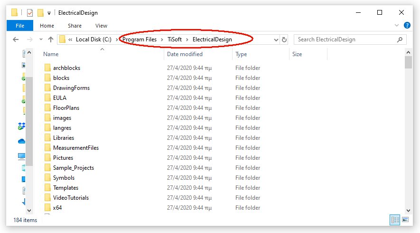This screenshot has height=233, width=420.
Task: Switch to large icons view layout
Action: (405, 220)
